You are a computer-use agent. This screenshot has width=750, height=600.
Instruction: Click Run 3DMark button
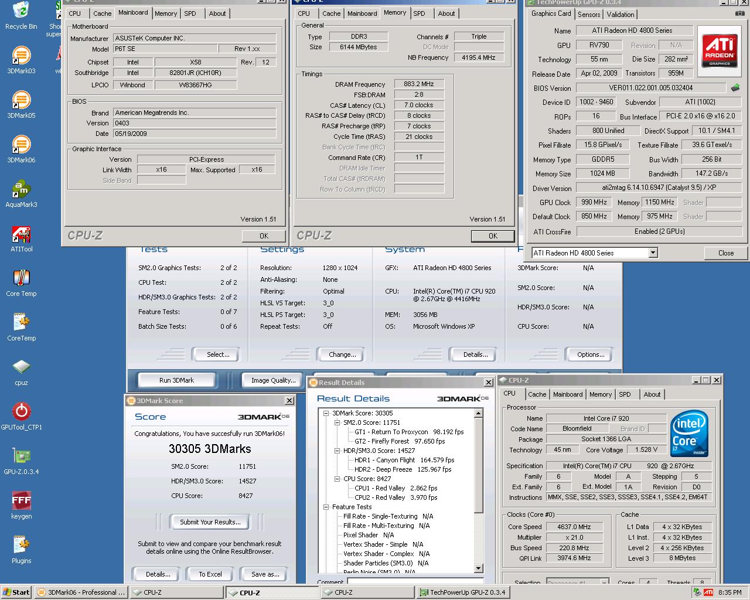click(176, 380)
